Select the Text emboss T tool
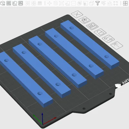Screen dimensions: 129x129 pos(98,3)
